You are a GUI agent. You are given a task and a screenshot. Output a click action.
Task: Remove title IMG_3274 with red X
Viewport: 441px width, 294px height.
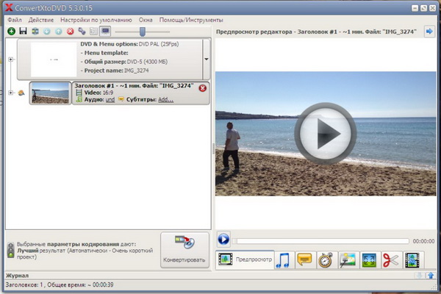(203, 88)
